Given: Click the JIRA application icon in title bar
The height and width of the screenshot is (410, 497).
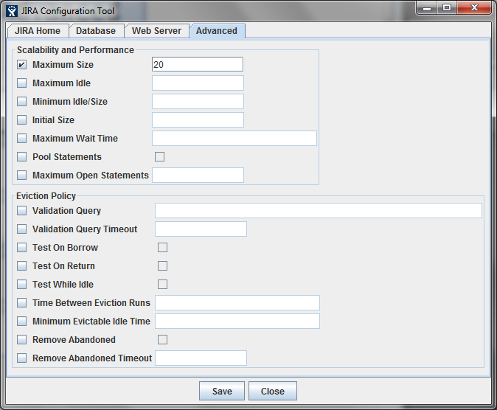Looking at the screenshot, I should tap(12, 11).
